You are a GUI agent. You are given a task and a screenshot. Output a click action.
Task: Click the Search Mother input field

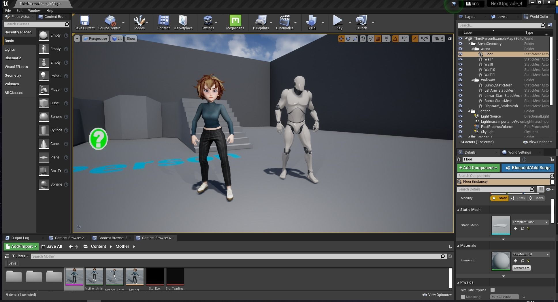pos(238,256)
